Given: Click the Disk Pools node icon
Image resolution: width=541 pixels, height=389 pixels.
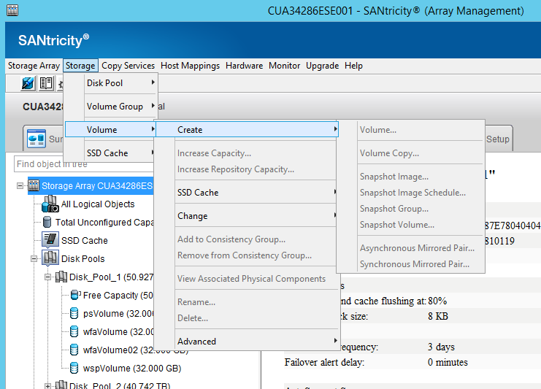Looking at the screenshot, I should 50,258.
